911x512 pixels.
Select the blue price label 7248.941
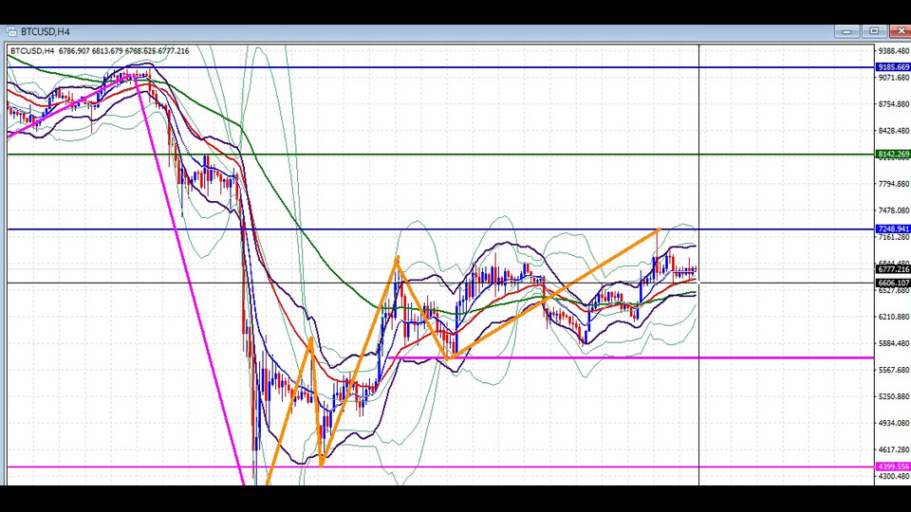(893, 229)
